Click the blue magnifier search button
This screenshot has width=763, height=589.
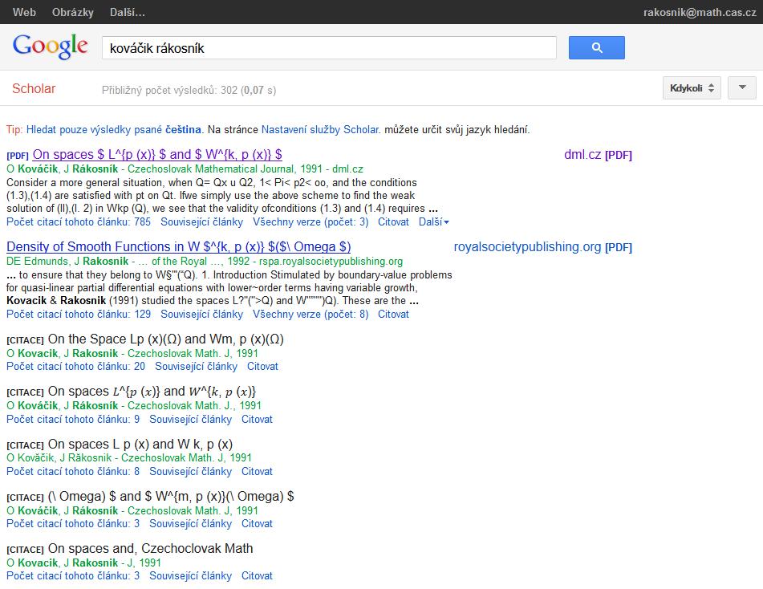[597, 47]
